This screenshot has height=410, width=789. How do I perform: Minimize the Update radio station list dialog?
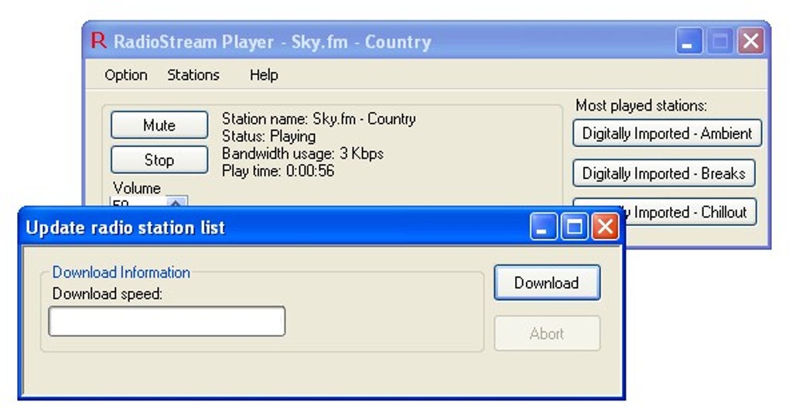click(543, 227)
